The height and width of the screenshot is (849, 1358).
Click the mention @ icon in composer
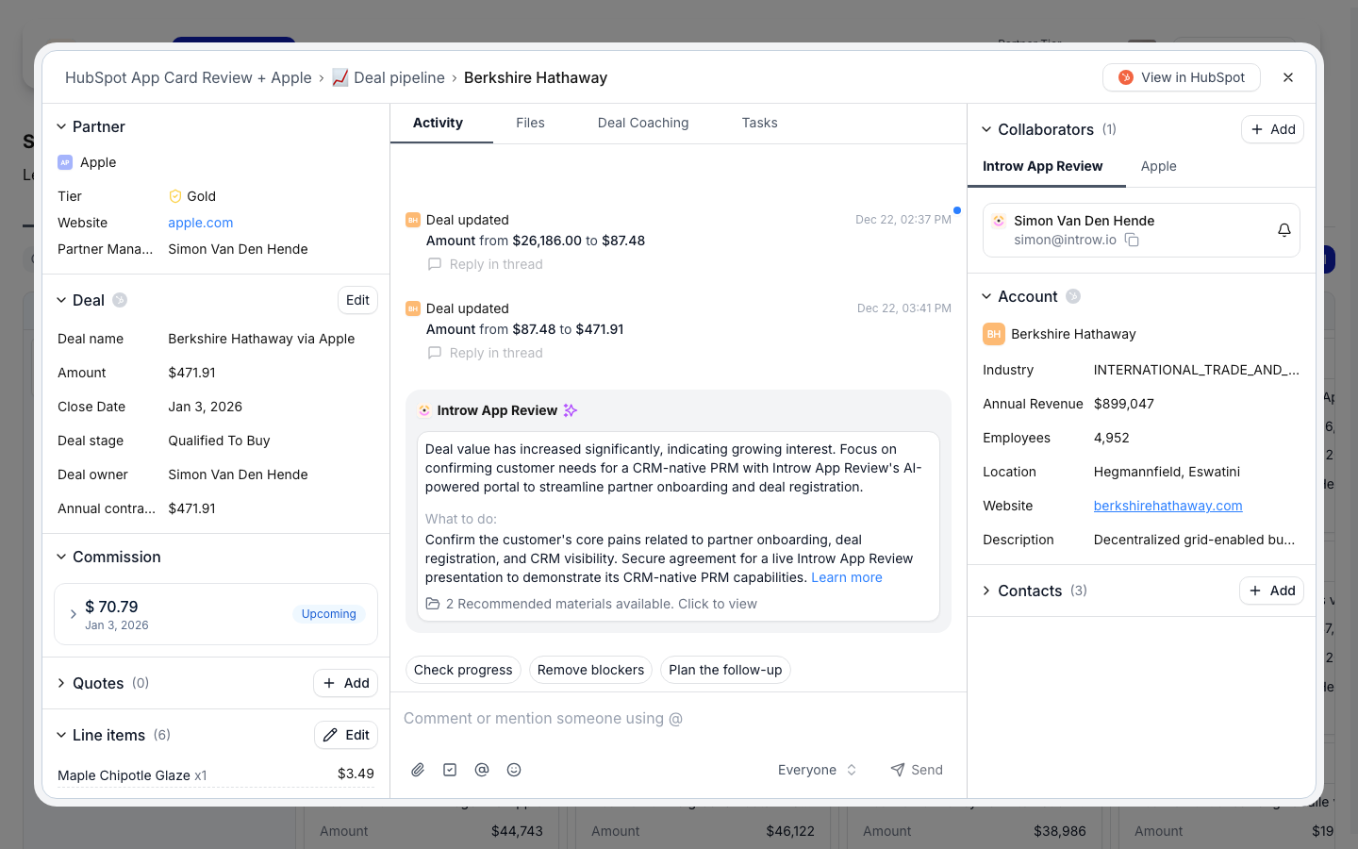tap(482, 770)
